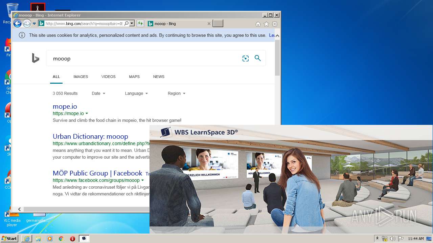433x243 pixels.
Task: Expand the Date filter dropdown
Action: point(98,93)
